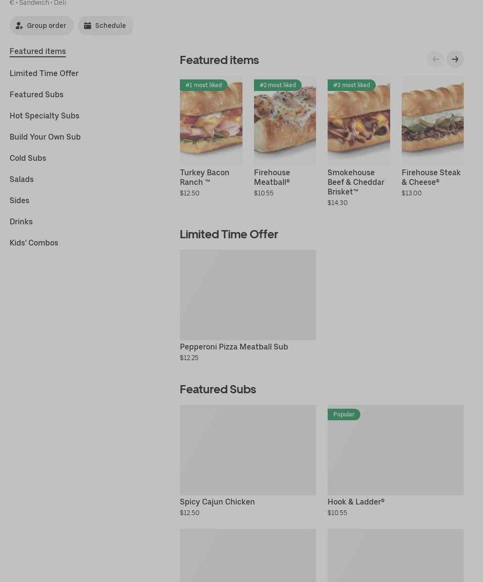This screenshot has width=483, height=582.
Task: Open the Firehouse Steak & Cheese image
Action: (x=432, y=121)
